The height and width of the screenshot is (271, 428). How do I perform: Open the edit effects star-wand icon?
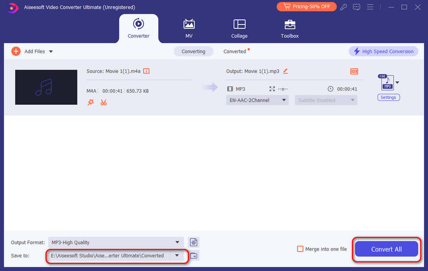(x=90, y=103)
